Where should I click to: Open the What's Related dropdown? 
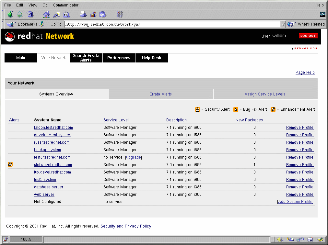coord(306,24)
